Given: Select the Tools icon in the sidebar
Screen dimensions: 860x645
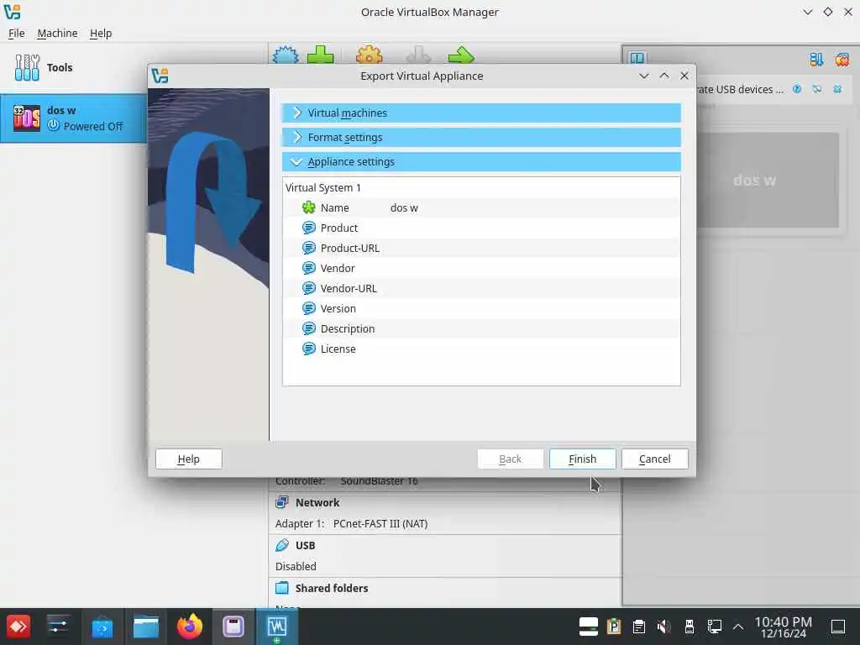Looking at the screenshot, I should [27, 67].
